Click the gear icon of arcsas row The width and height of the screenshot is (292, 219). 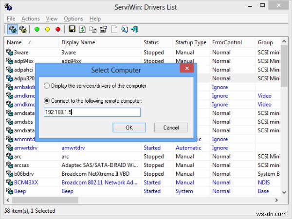coord(9,165)
